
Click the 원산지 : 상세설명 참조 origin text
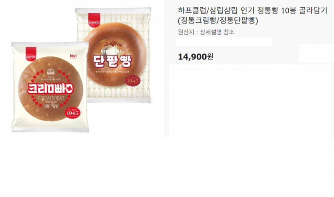[x=206, y=32]
